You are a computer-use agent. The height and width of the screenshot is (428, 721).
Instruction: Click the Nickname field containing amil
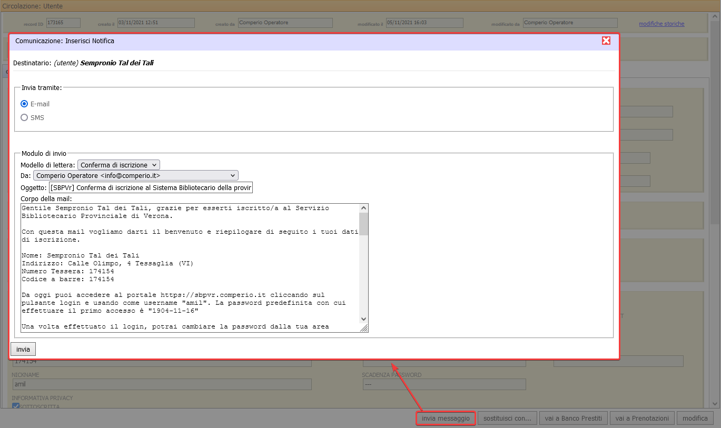tap(161, 384)
